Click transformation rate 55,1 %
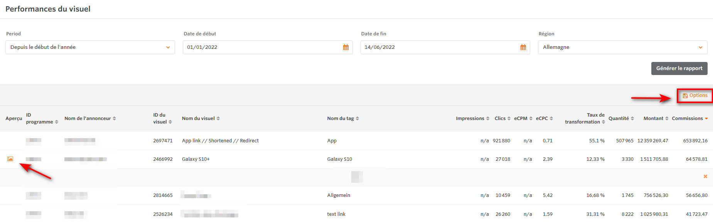 (597, 141)
